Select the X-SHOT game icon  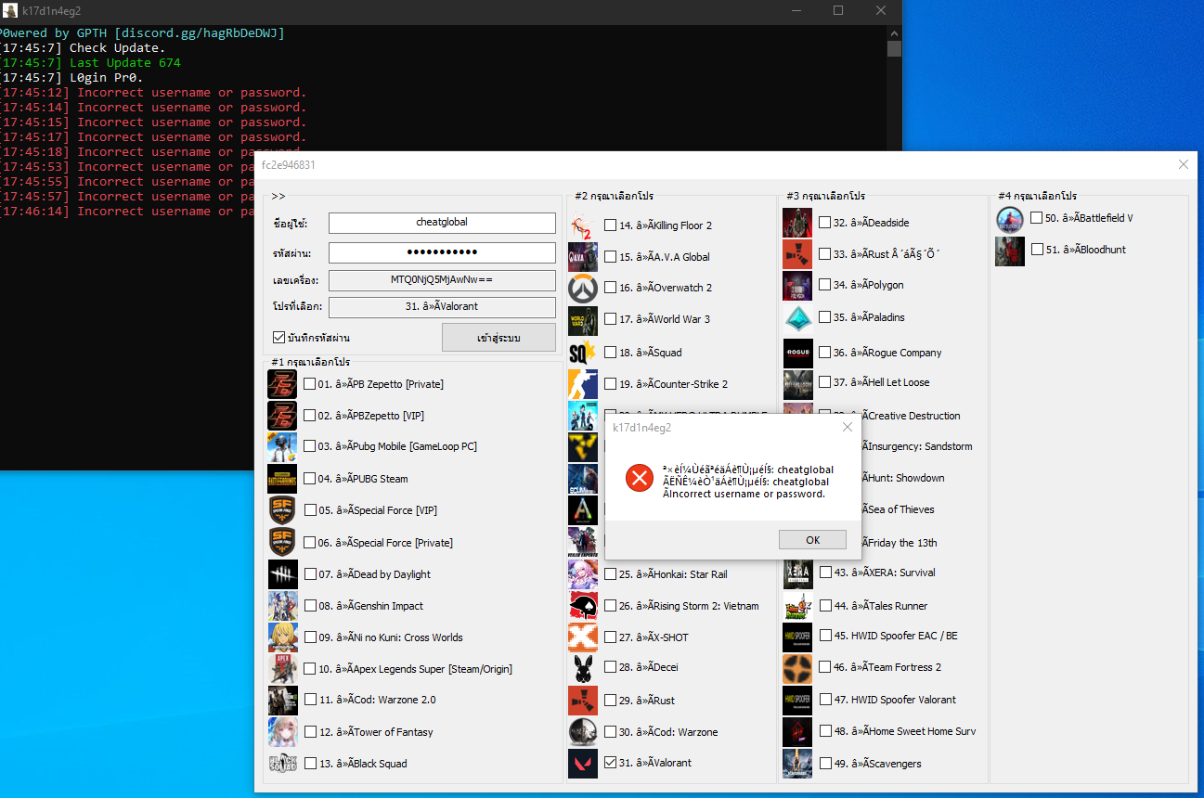(583, 637)
